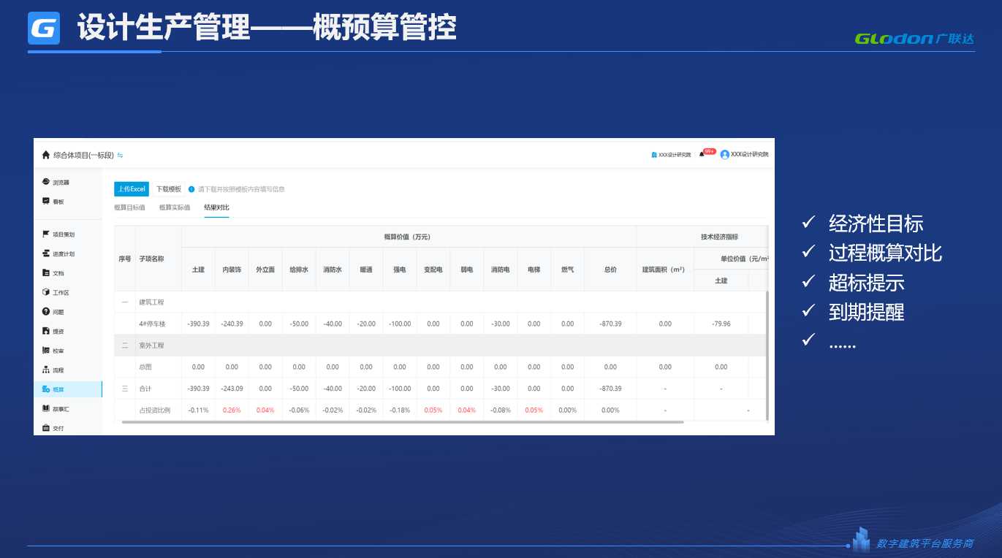Click the 给排水 column header
This screenshot has width=1002, height=558.
pyautogui.click(x=299, y=270)
